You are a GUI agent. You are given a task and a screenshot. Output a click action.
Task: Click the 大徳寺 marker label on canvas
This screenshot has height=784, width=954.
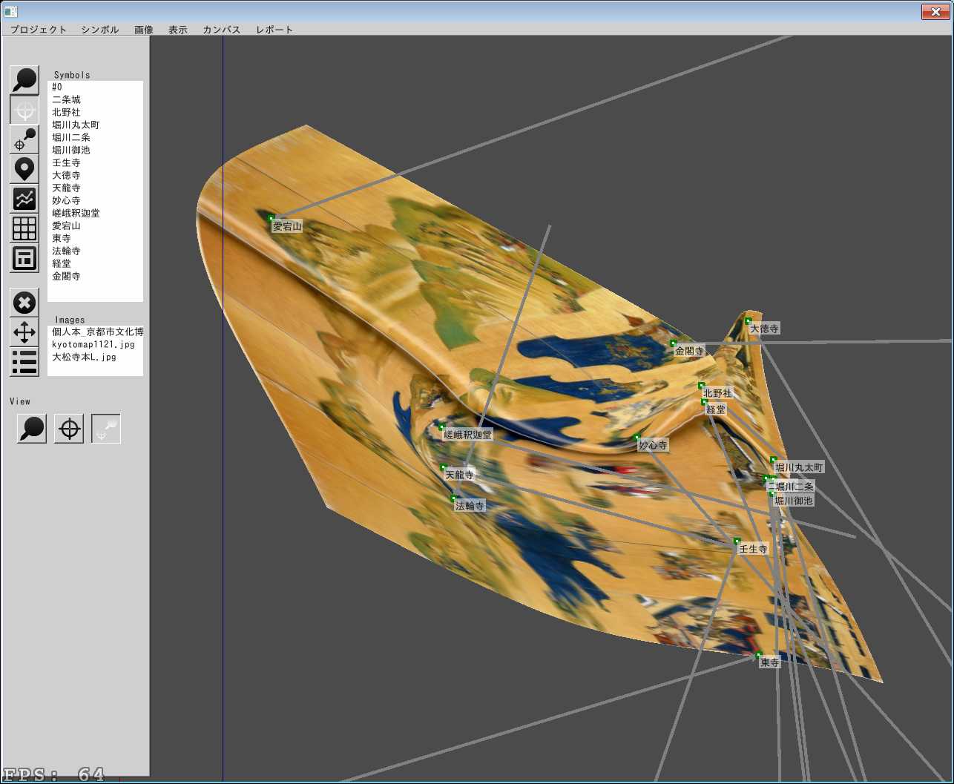[764, 329]
